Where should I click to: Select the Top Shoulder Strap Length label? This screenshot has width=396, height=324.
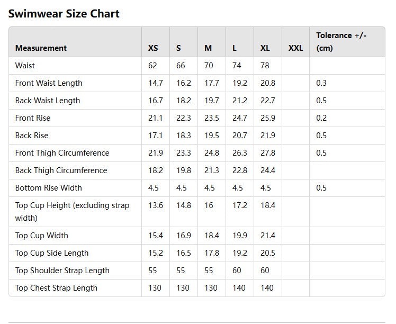(62, 271)
